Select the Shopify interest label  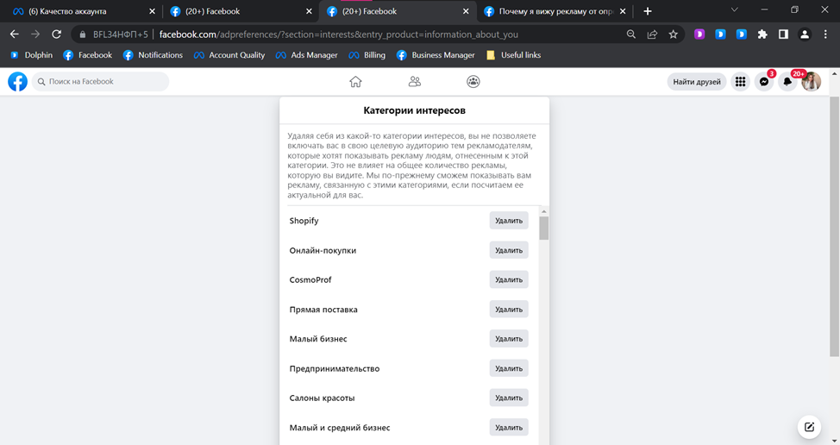click(x=304, y=221)
